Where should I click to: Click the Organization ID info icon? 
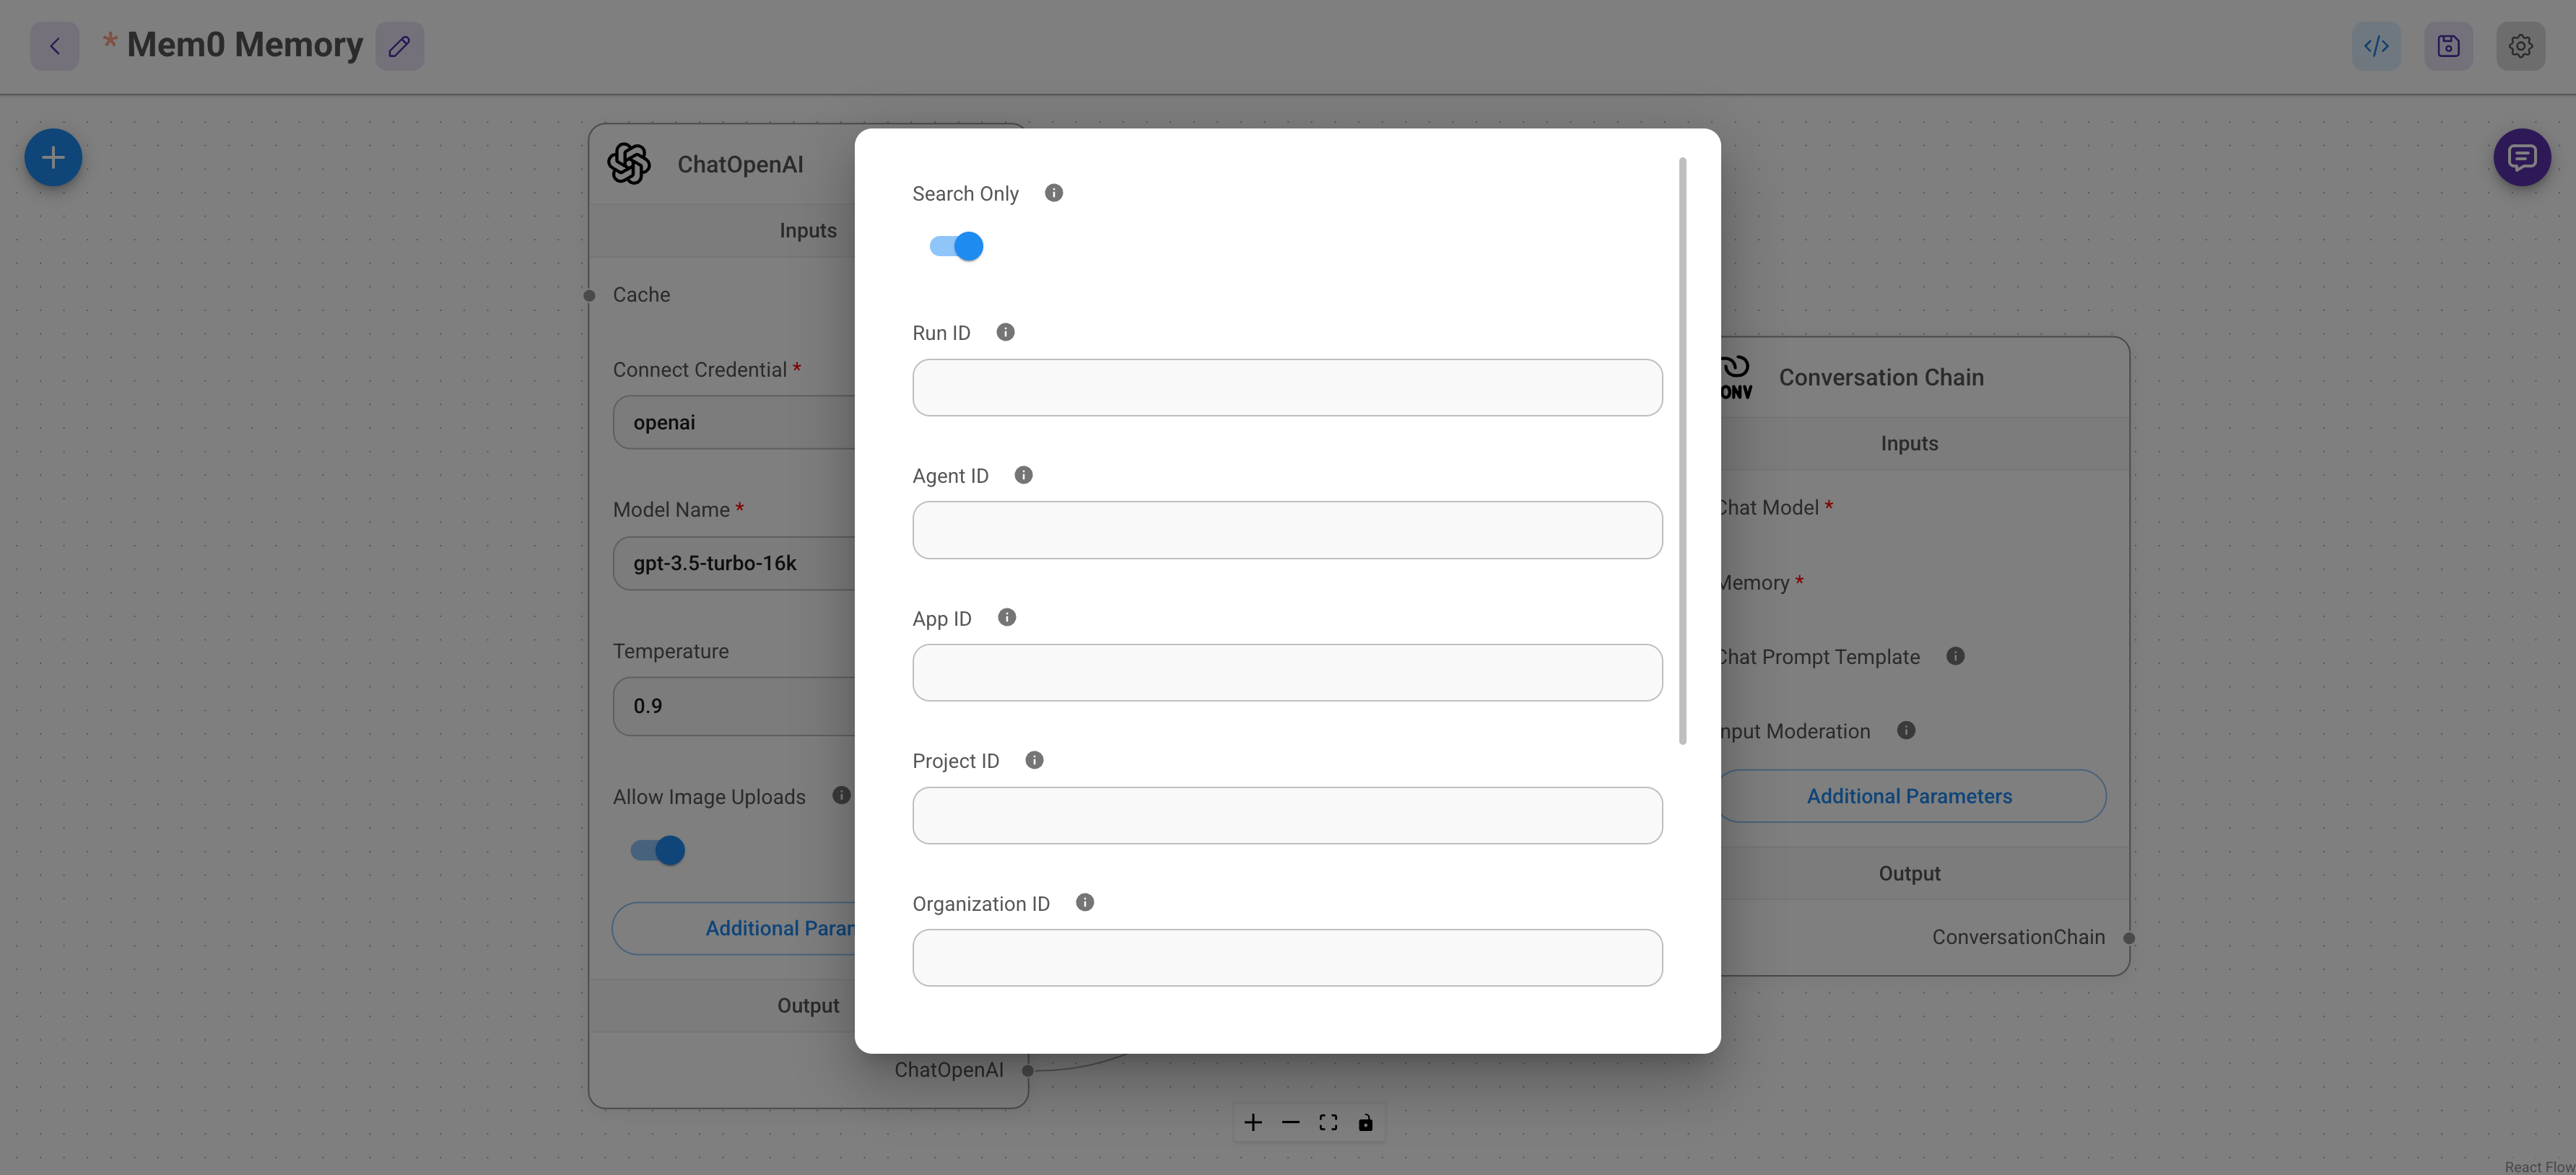1084,903
